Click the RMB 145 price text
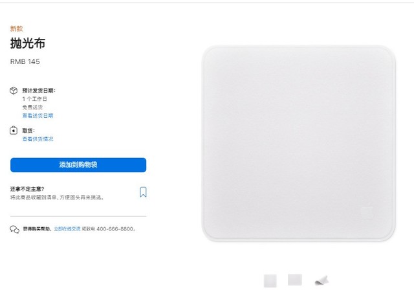Viewport: 414px width, 290px height. click(x=25, y=61)
